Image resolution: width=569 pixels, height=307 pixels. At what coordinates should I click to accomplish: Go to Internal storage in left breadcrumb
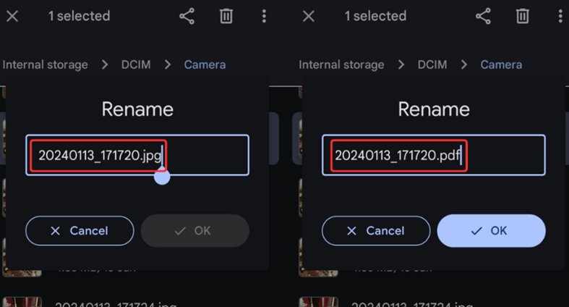click(x=45, y=64)
